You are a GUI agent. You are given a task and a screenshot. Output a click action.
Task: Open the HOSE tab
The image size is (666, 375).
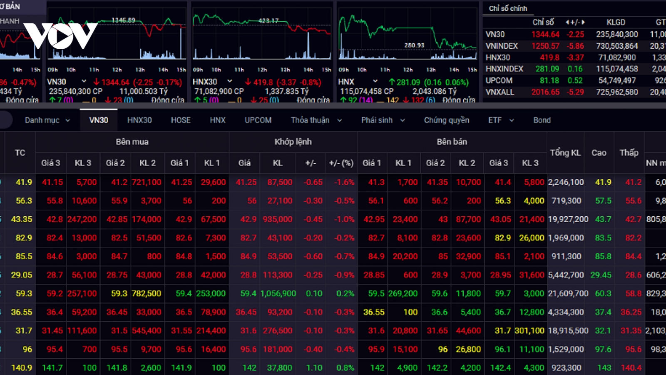point(181,120)
